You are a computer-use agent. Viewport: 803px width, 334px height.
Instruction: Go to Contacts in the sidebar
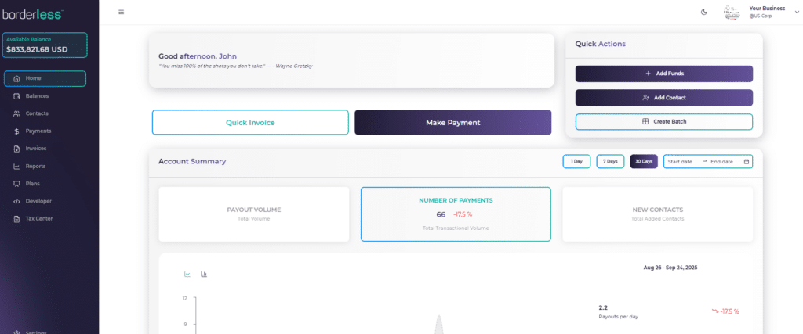click(x=37, y=113)
